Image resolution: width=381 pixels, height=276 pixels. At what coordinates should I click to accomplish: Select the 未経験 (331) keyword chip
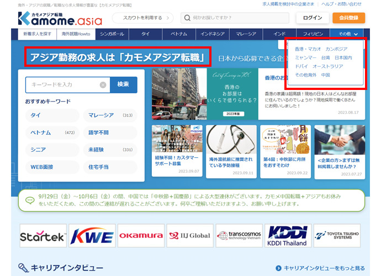(x=110, y=150)
